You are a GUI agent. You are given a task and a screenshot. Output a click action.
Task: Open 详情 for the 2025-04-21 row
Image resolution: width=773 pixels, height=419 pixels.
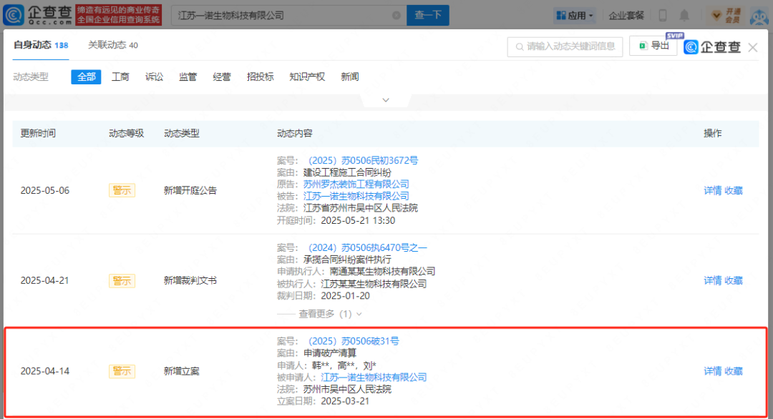pos(712,281)
